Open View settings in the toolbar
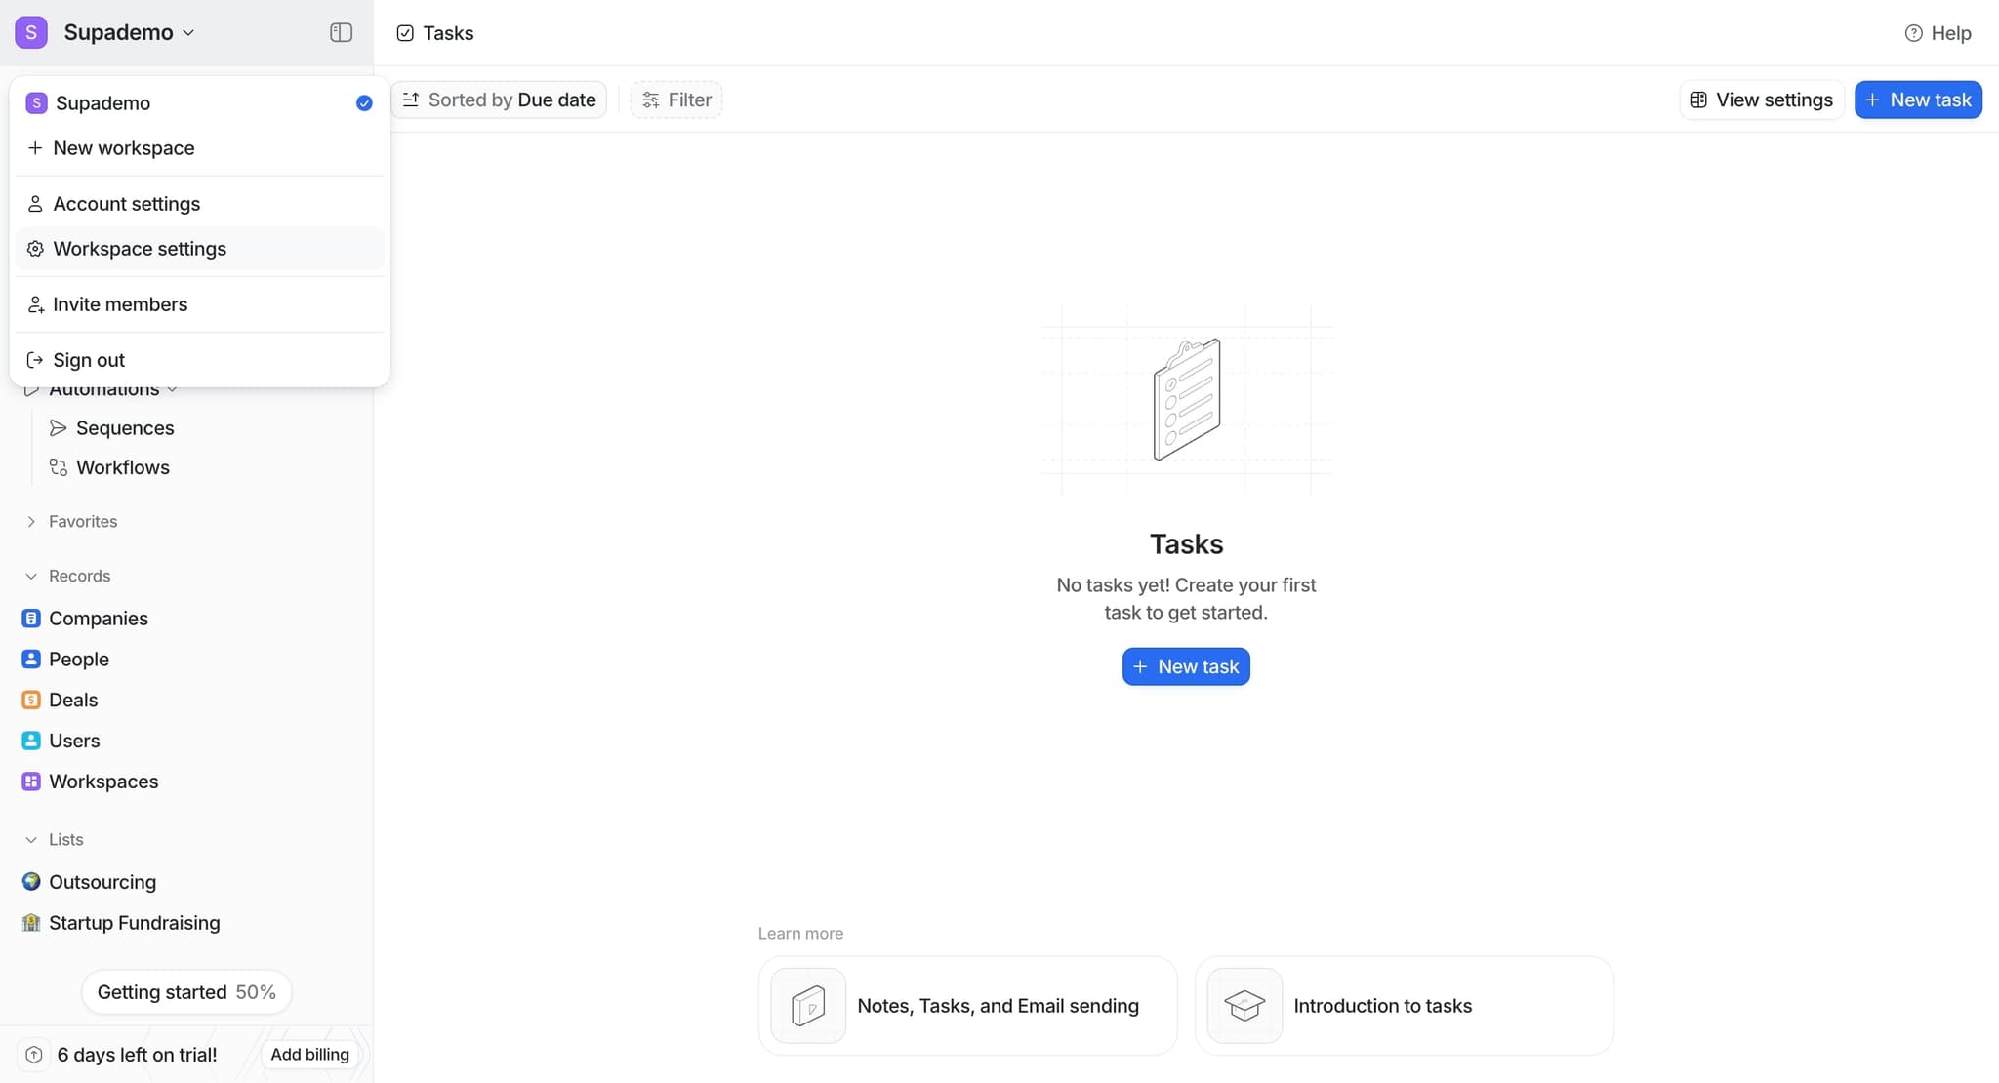 point(1760,100)
